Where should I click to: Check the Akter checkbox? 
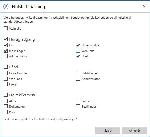6,101
